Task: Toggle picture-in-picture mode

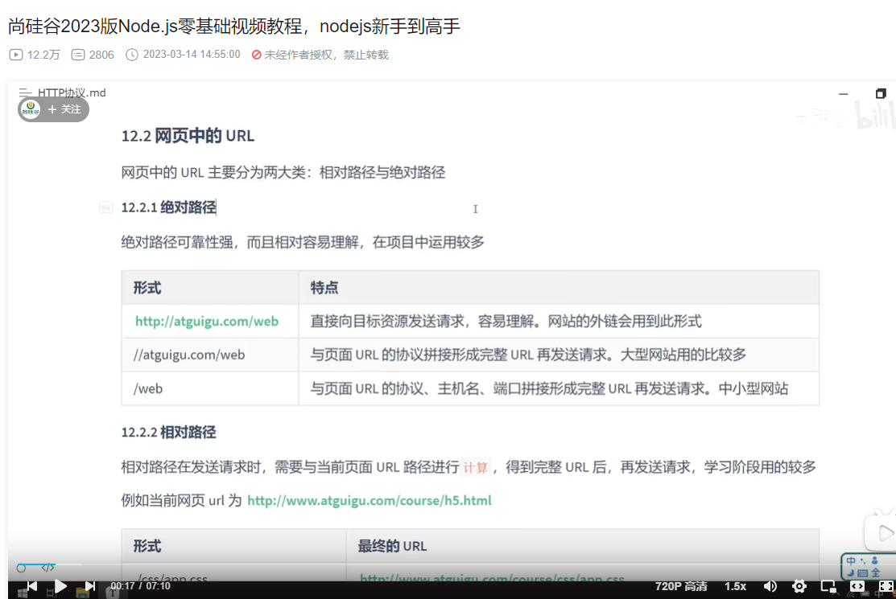Action: coord(828,586)
